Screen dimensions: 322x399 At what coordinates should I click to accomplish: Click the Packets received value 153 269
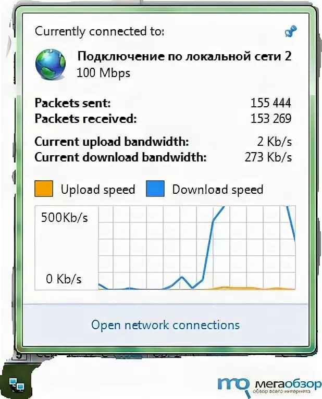(x=271, y=119)
